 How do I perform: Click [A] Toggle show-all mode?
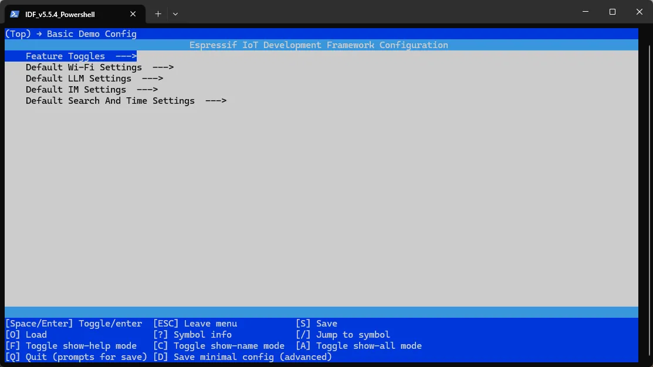[358, 346]
